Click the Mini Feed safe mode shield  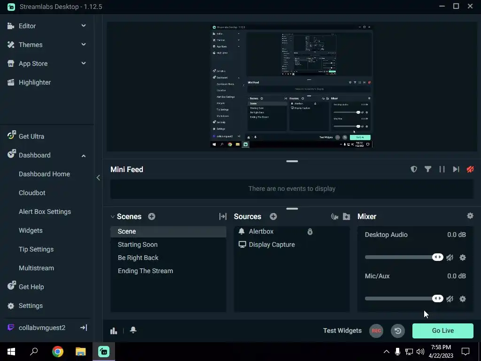pos(414,169)
